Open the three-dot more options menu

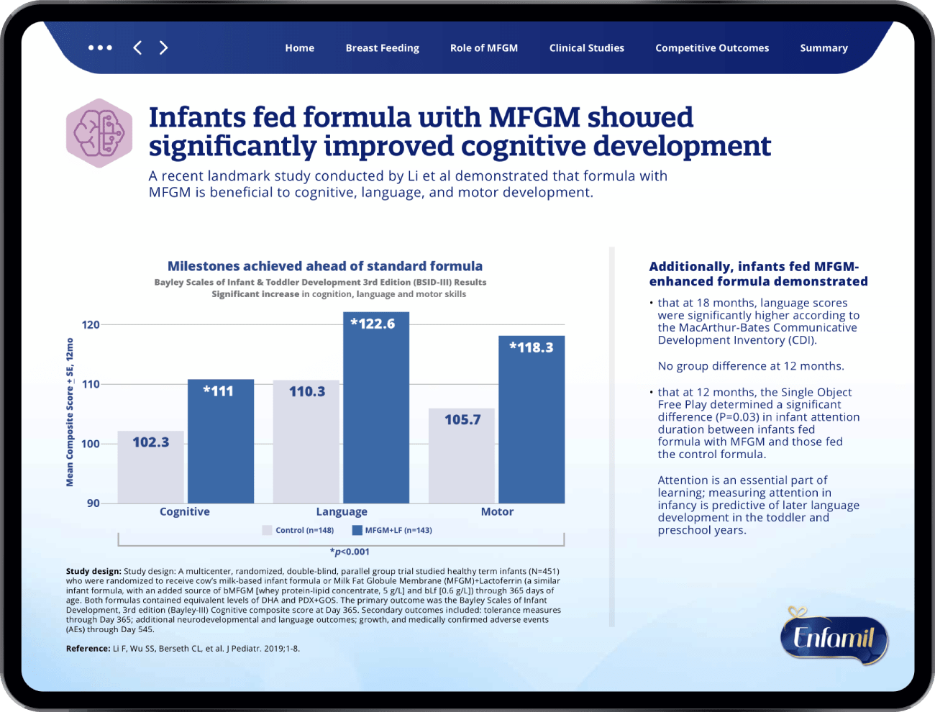[x=100, y=47]
